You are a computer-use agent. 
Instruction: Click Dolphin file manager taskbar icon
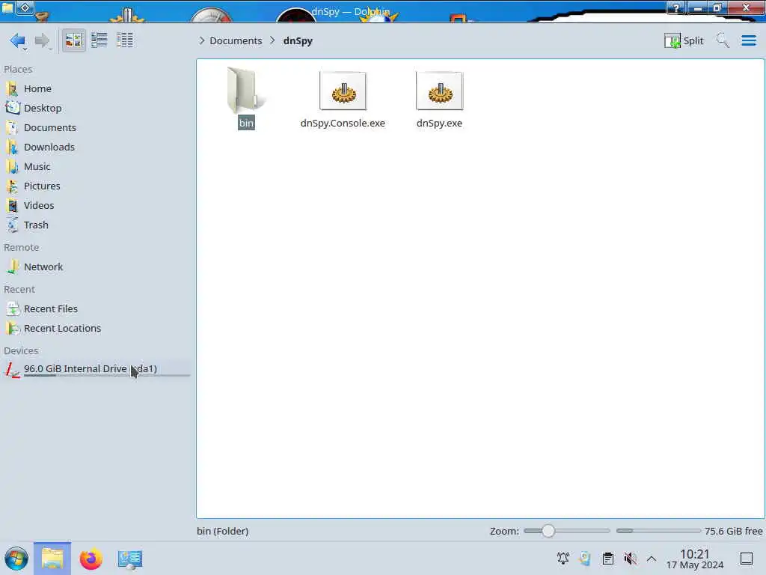(52, 559)
